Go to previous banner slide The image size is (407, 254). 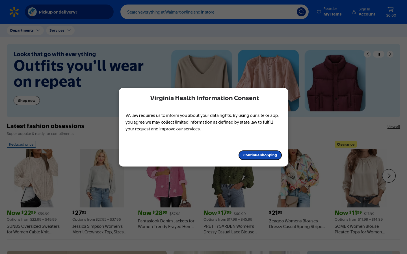pyautogui.click(x=367, y=54)
